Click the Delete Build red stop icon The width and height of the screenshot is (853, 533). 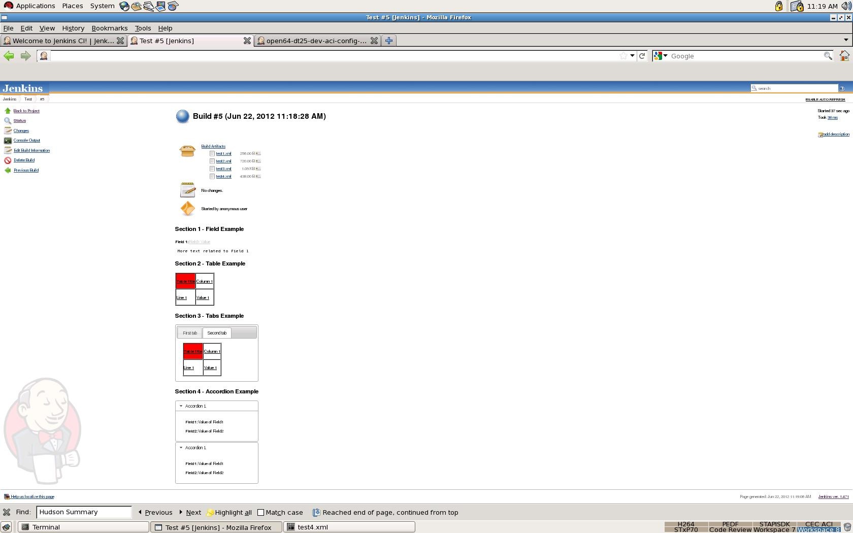(x=8, y=160)
